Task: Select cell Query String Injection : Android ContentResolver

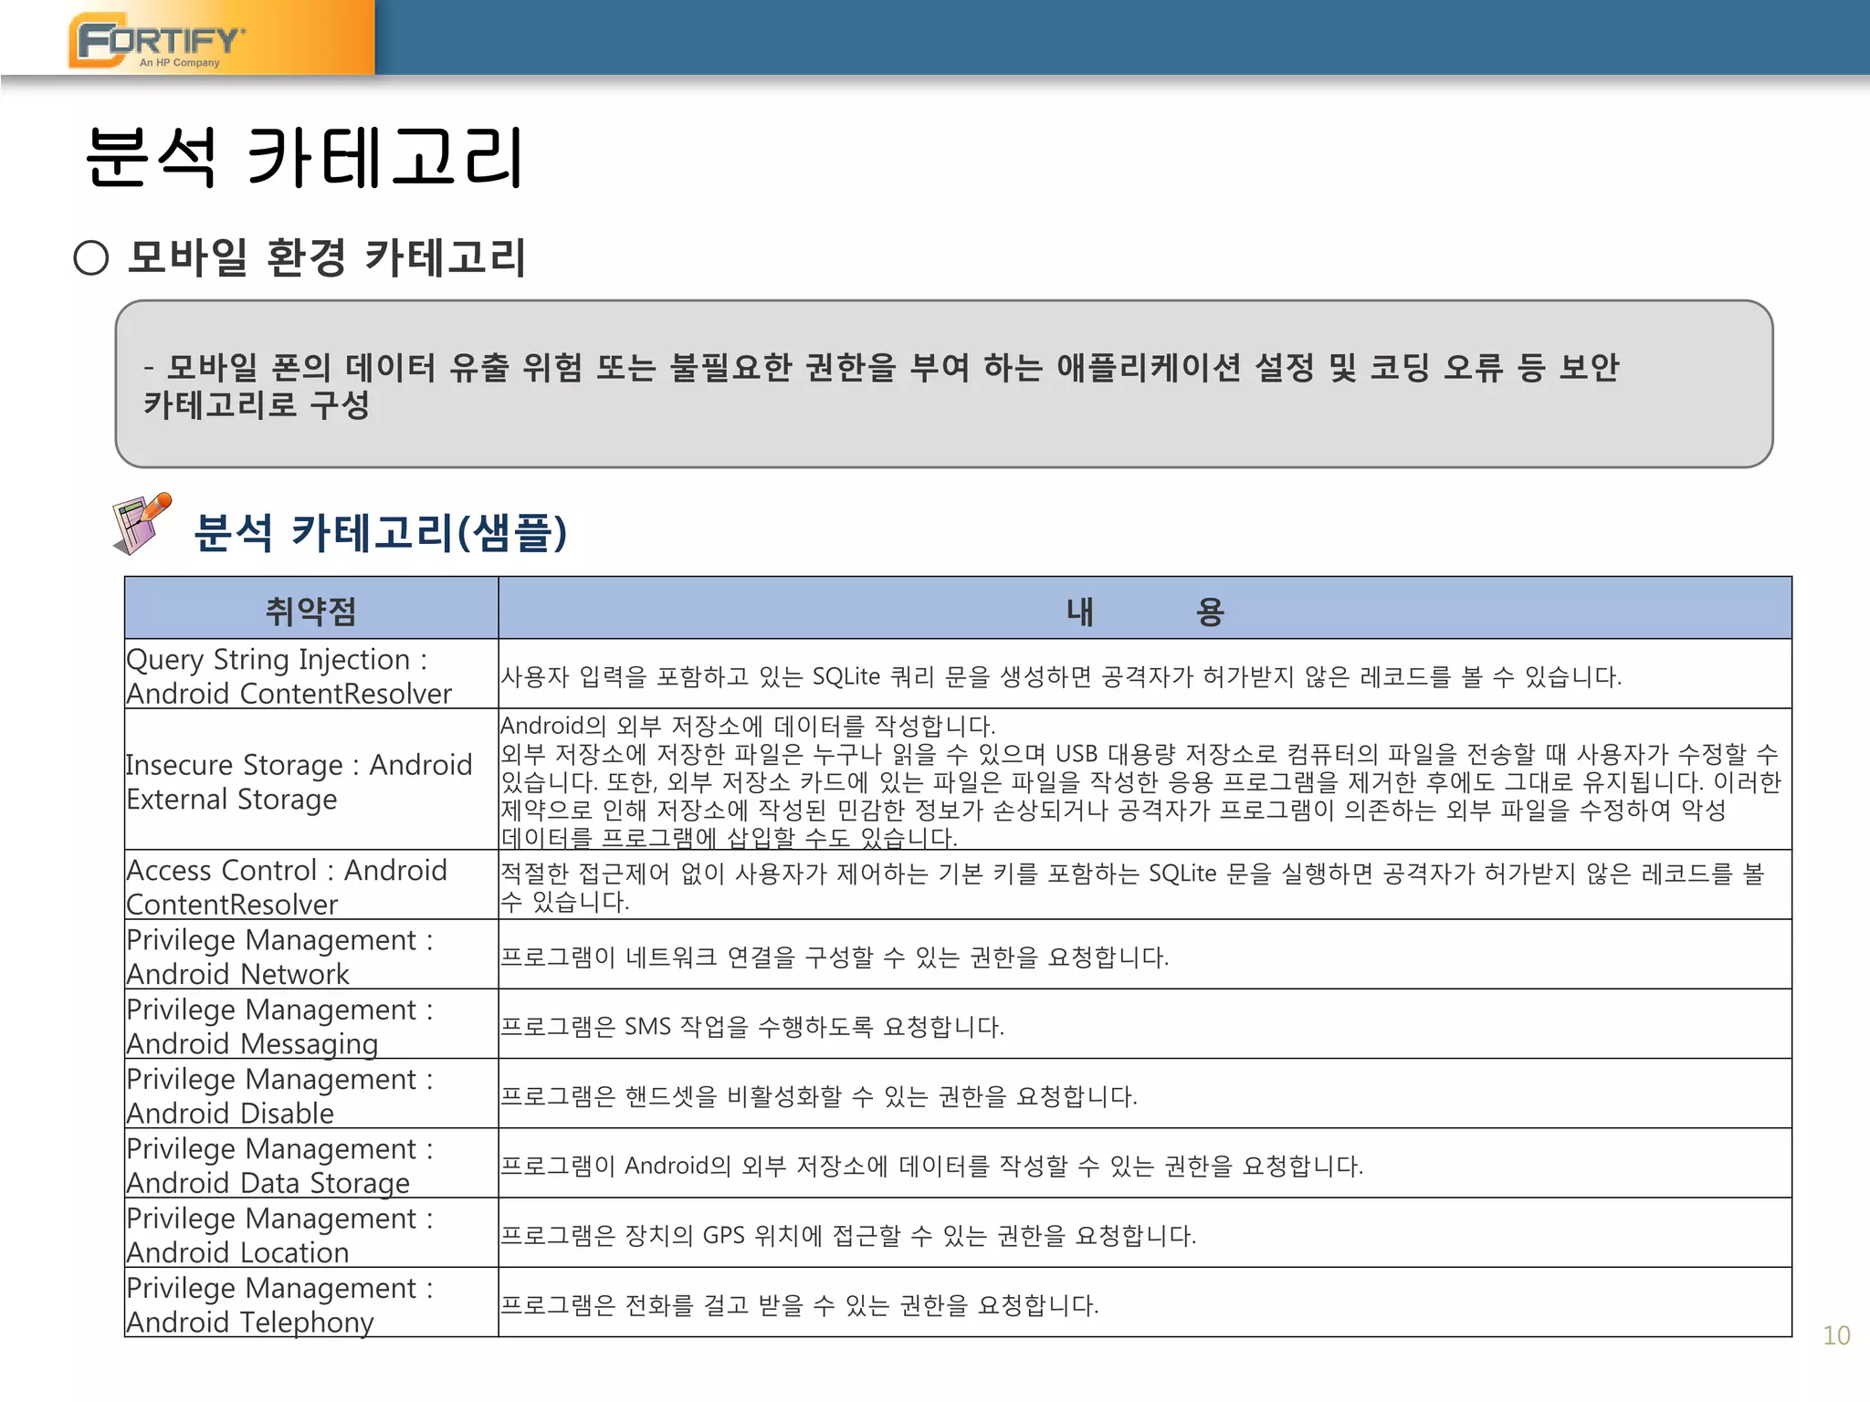Action: coord(311,674)
